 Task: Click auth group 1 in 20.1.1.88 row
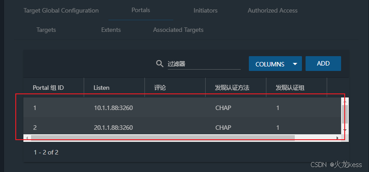(x=278, y=128)
